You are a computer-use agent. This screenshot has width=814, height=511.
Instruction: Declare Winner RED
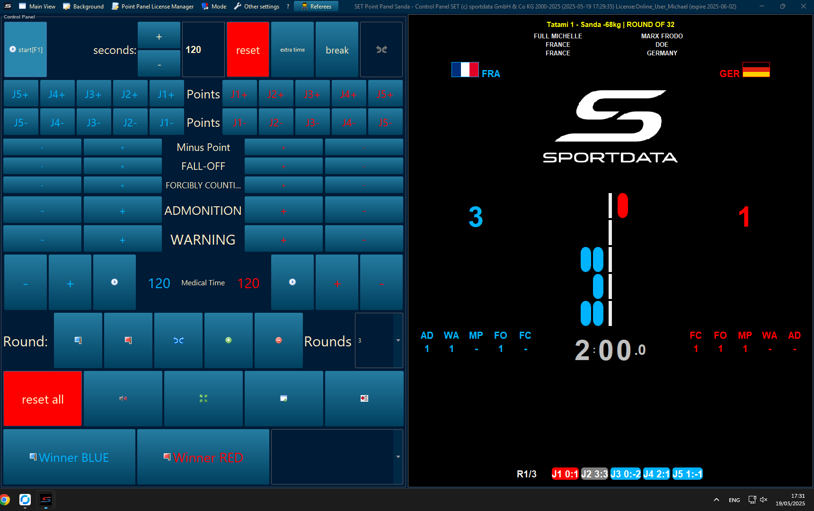tap(203, 457)
